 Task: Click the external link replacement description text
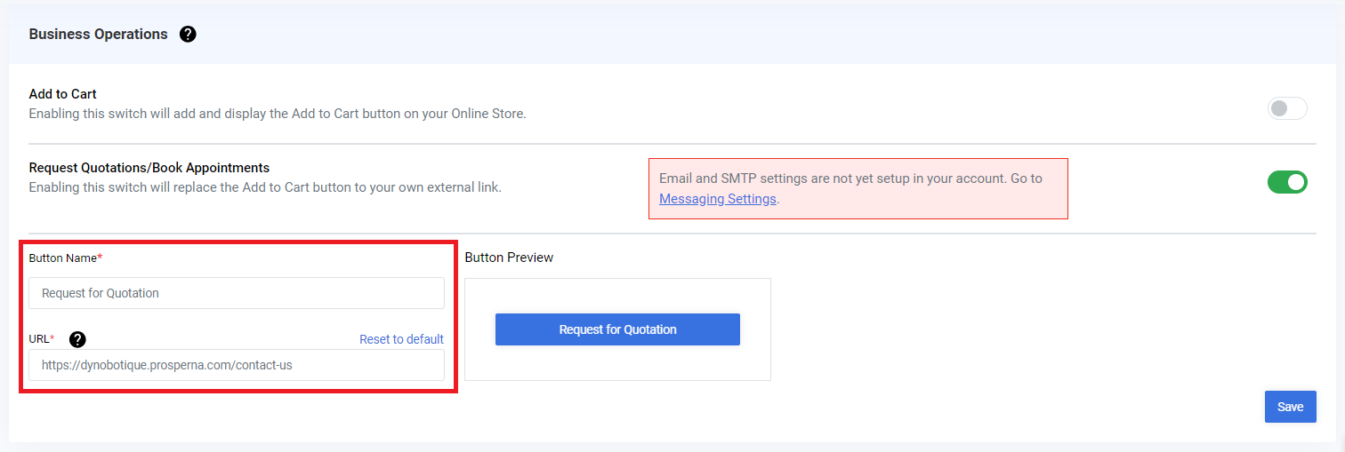tap(265, 187)
